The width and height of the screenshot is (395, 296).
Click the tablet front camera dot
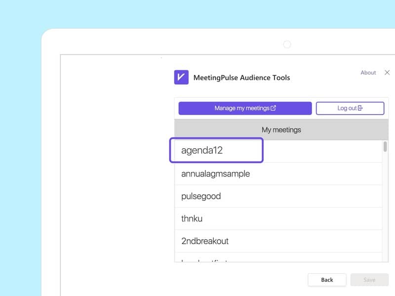(287, 44)
